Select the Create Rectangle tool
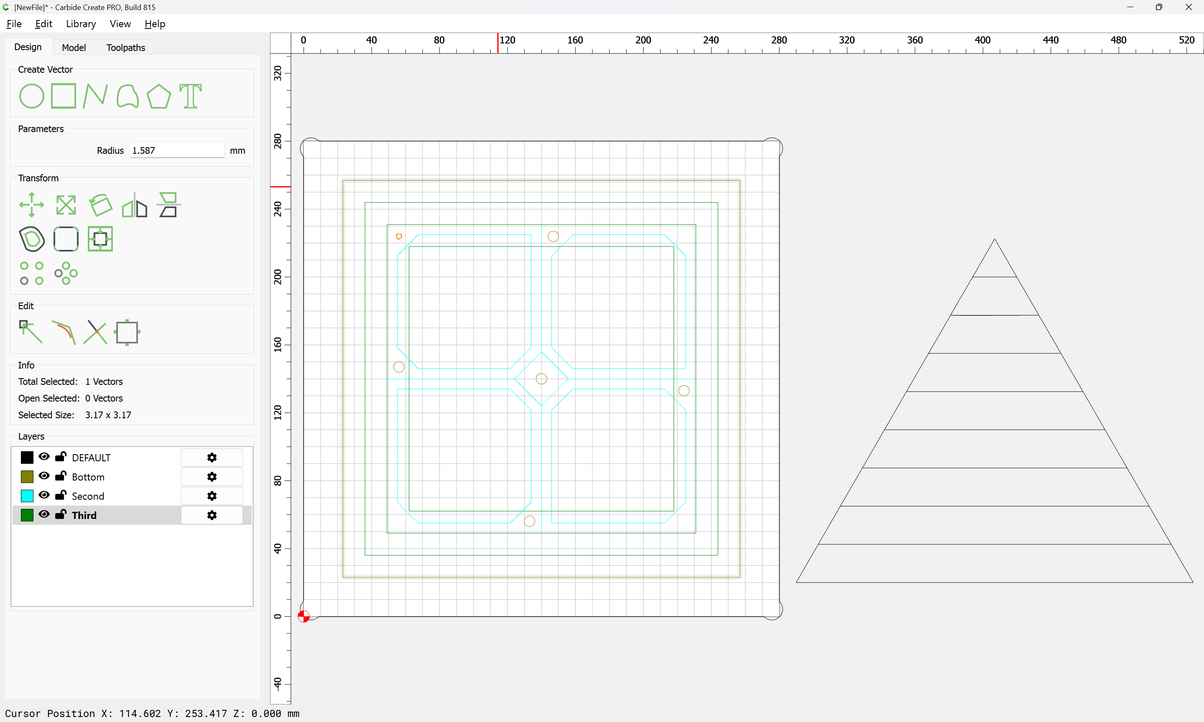 coord(64,96)
